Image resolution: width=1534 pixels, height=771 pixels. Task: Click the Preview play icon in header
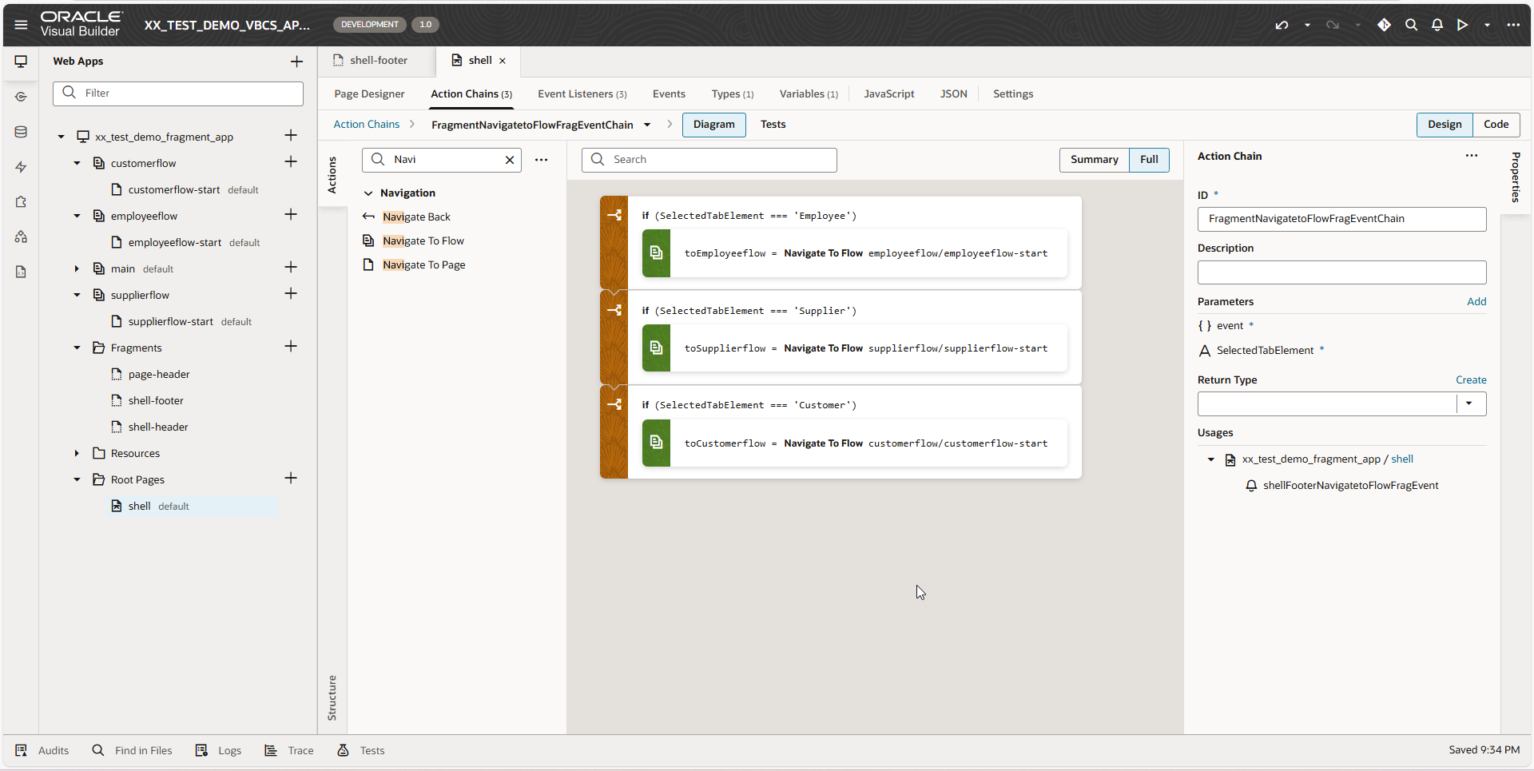[x=1462, y=25]
